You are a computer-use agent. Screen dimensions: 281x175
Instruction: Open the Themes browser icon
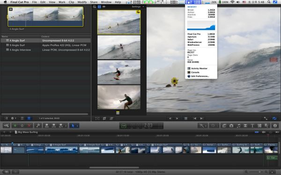coord(266,126)
